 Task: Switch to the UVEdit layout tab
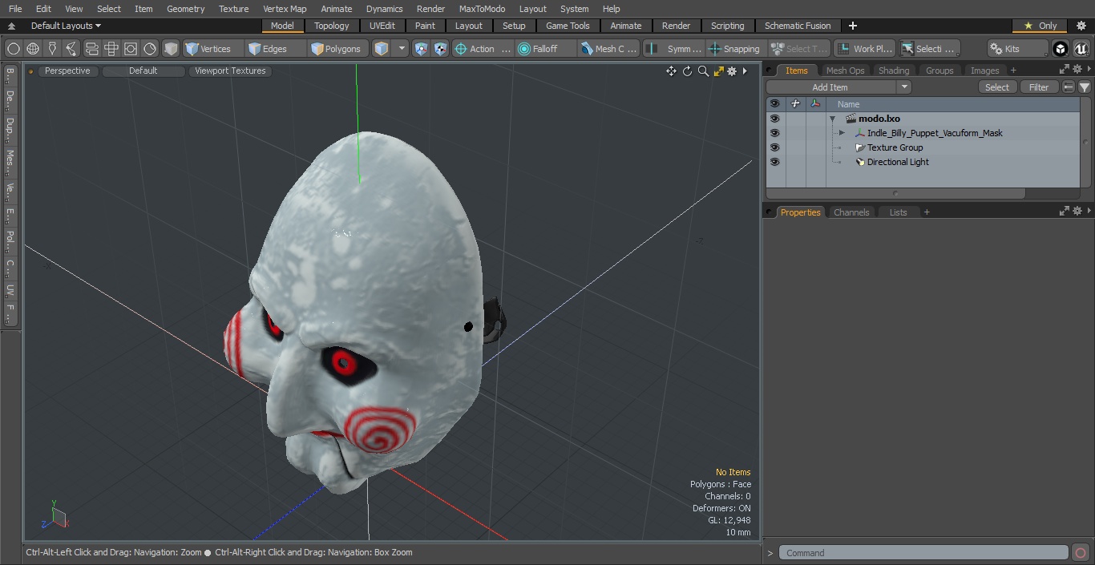point(382,26)
